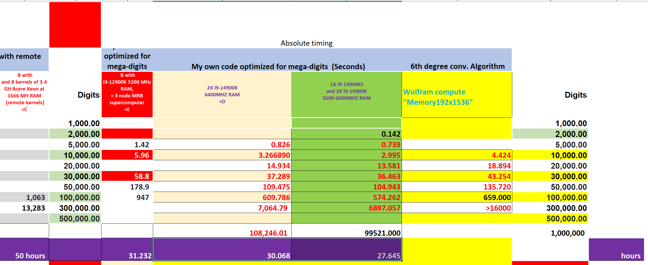This screenshot has width=648, height=265.
Task: Click the red cell showing 5.96
Action: pyautogui.click(x=127, y=155)
